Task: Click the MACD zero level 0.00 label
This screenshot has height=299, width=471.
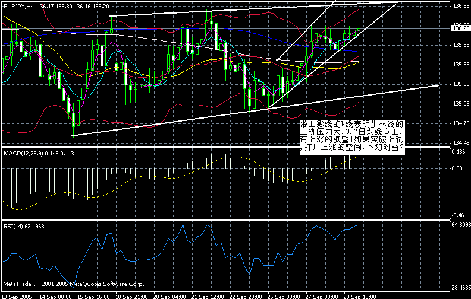Action: 457,168
